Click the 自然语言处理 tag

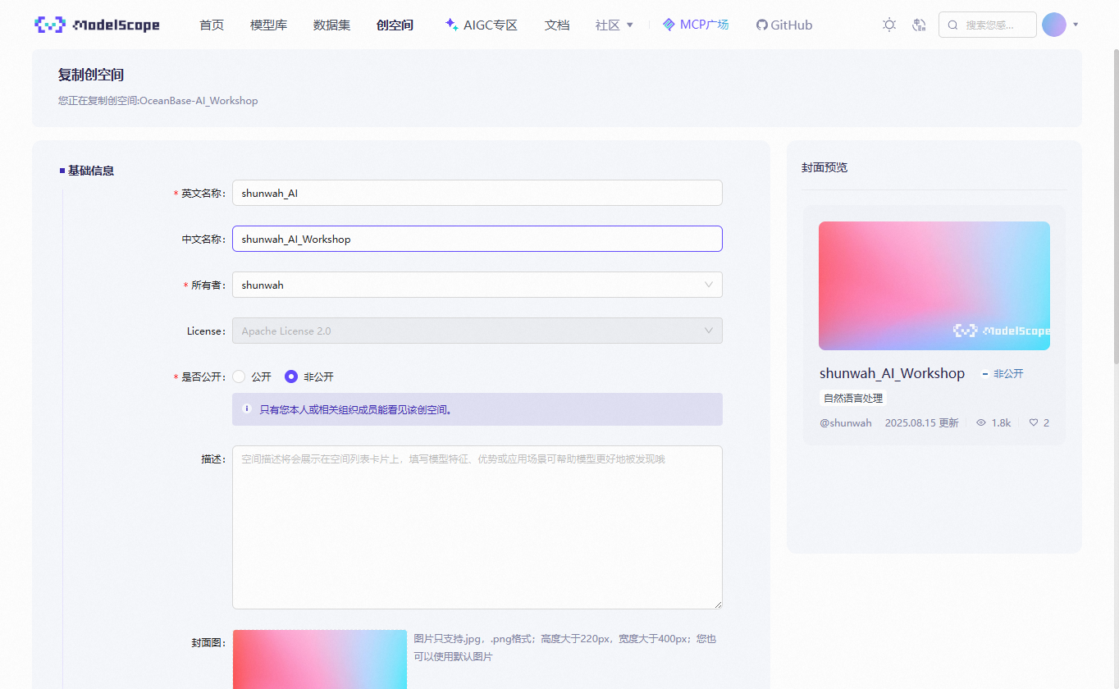point(853,399)
